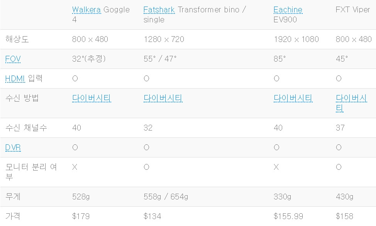The height and width of the screenshot is (226, 376).
Task: Open the 다이버시티 link in Walkera column
Action: point(91,98)
